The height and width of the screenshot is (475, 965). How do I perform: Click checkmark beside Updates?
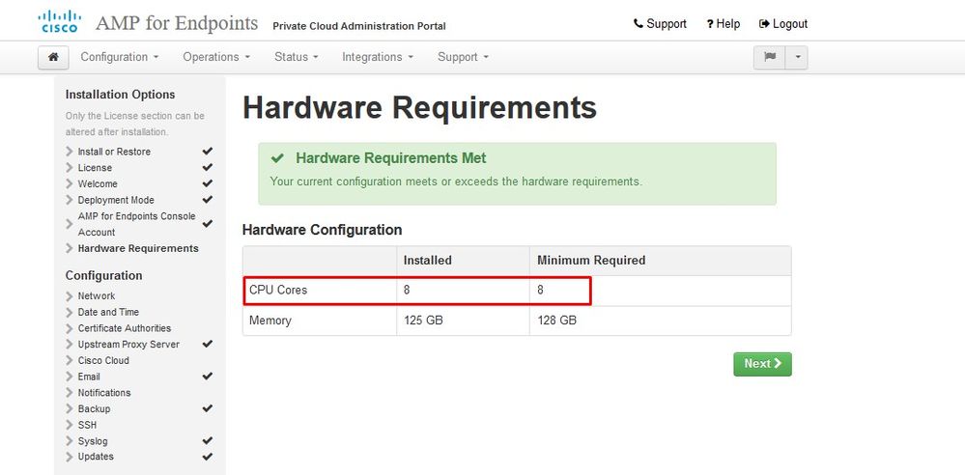click(x=208, y=457)
